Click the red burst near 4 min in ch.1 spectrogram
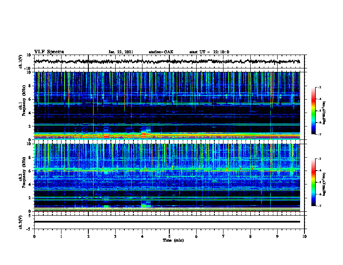343x265 pixels. tap(144, 135)
